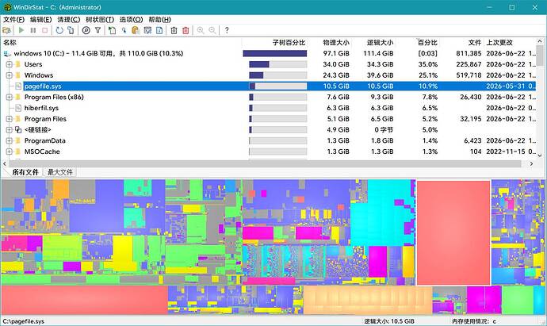Image resolution: width=547 pixels, height=326 pixels.
Task: Open the 选项(O) menu
Action: 131,20
